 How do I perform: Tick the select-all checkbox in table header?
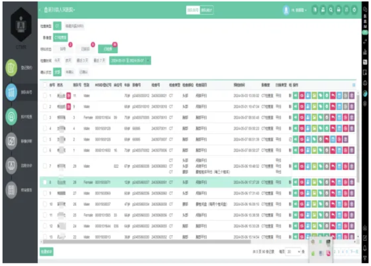[45, 85]
